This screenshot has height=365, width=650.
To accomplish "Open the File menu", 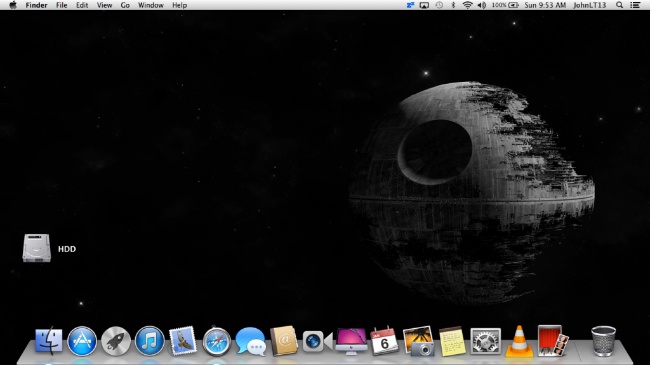I will pos(62,5).
